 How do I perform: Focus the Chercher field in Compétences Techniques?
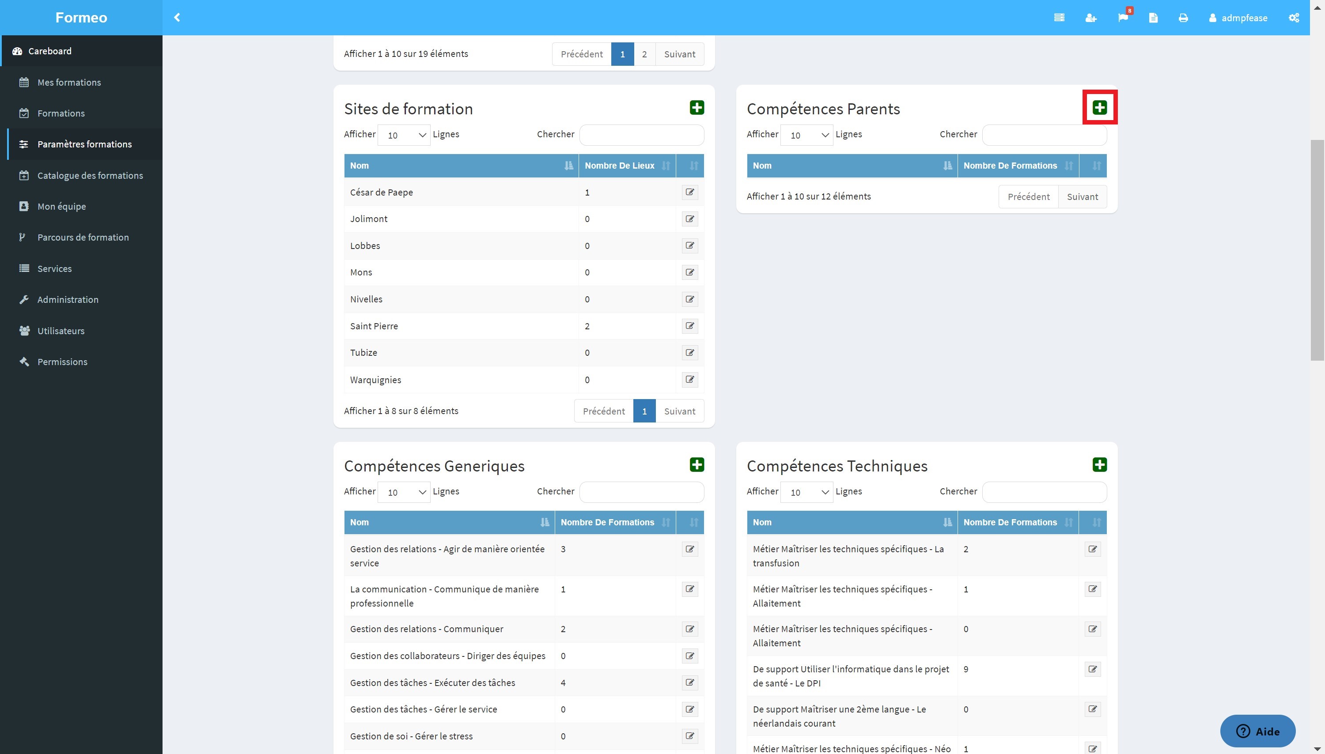[1044, 492]
